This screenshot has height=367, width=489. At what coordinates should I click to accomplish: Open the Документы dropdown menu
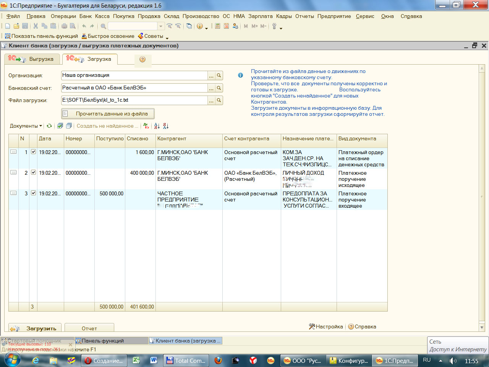click(26, 126)
